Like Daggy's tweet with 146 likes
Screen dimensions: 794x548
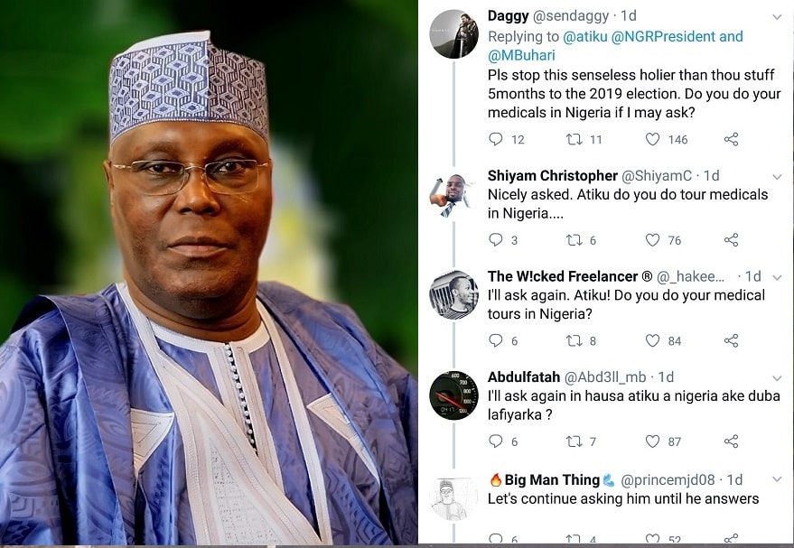tap(652, 139)
